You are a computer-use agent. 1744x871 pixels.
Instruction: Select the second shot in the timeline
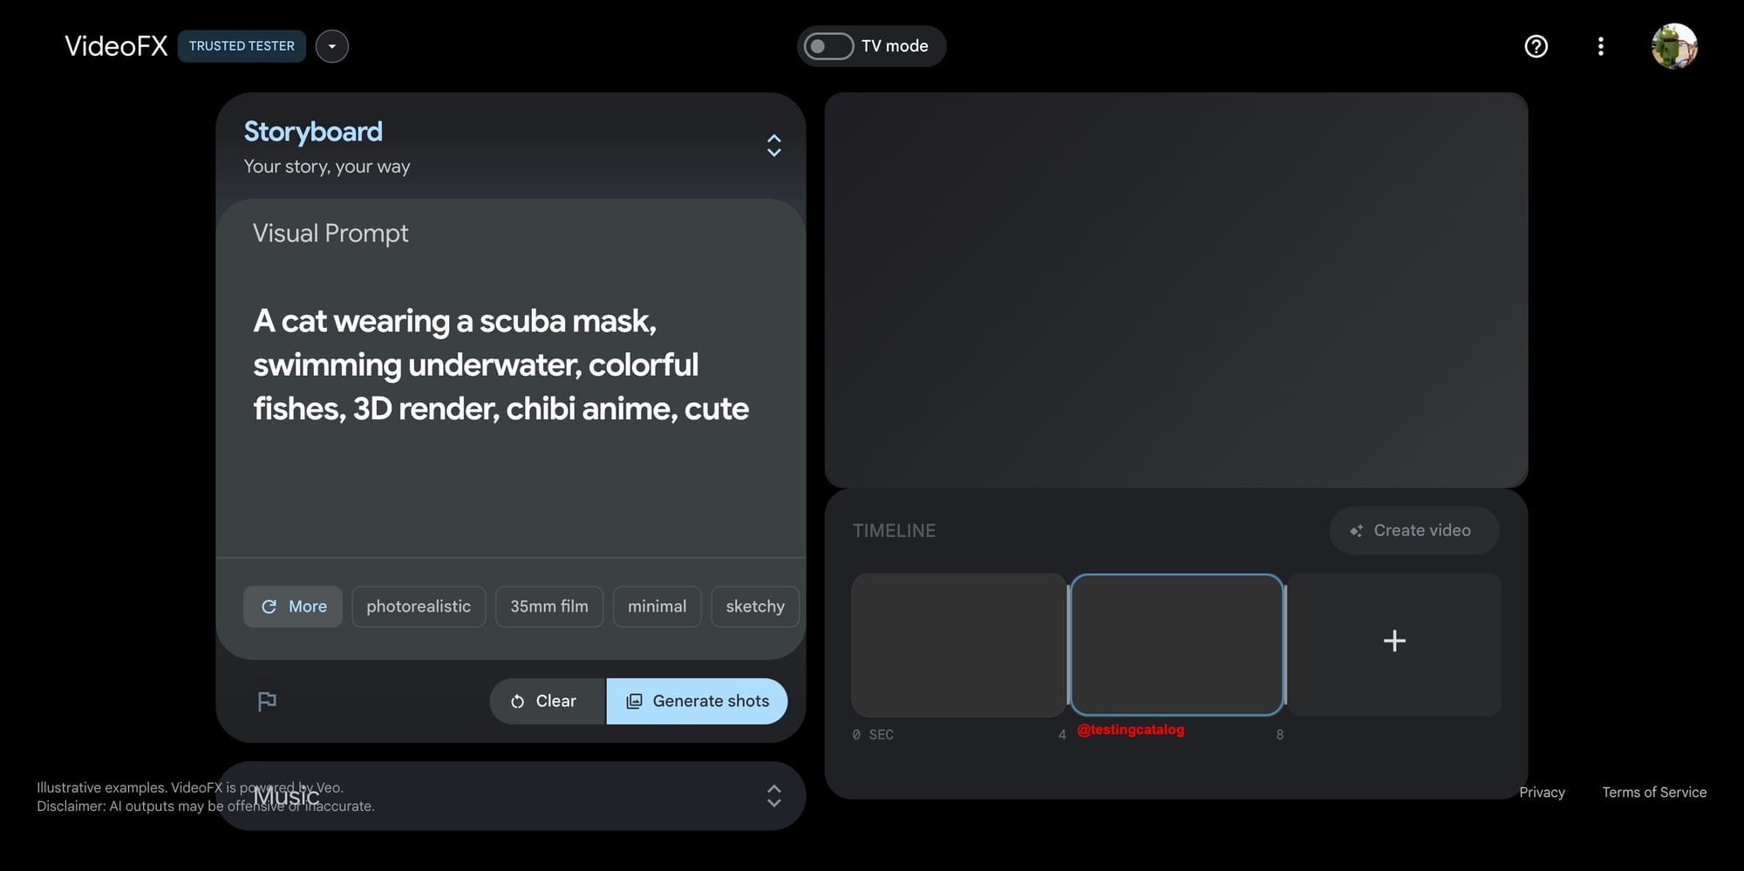click(x=1177, y=644)
